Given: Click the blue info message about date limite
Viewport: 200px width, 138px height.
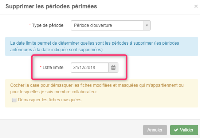Looking at the screenshot, I should coord(102,46).
